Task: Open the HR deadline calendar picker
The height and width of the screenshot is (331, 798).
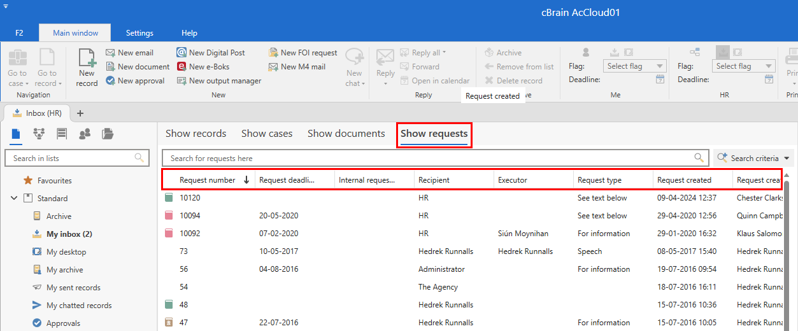Action: point(769,80)
